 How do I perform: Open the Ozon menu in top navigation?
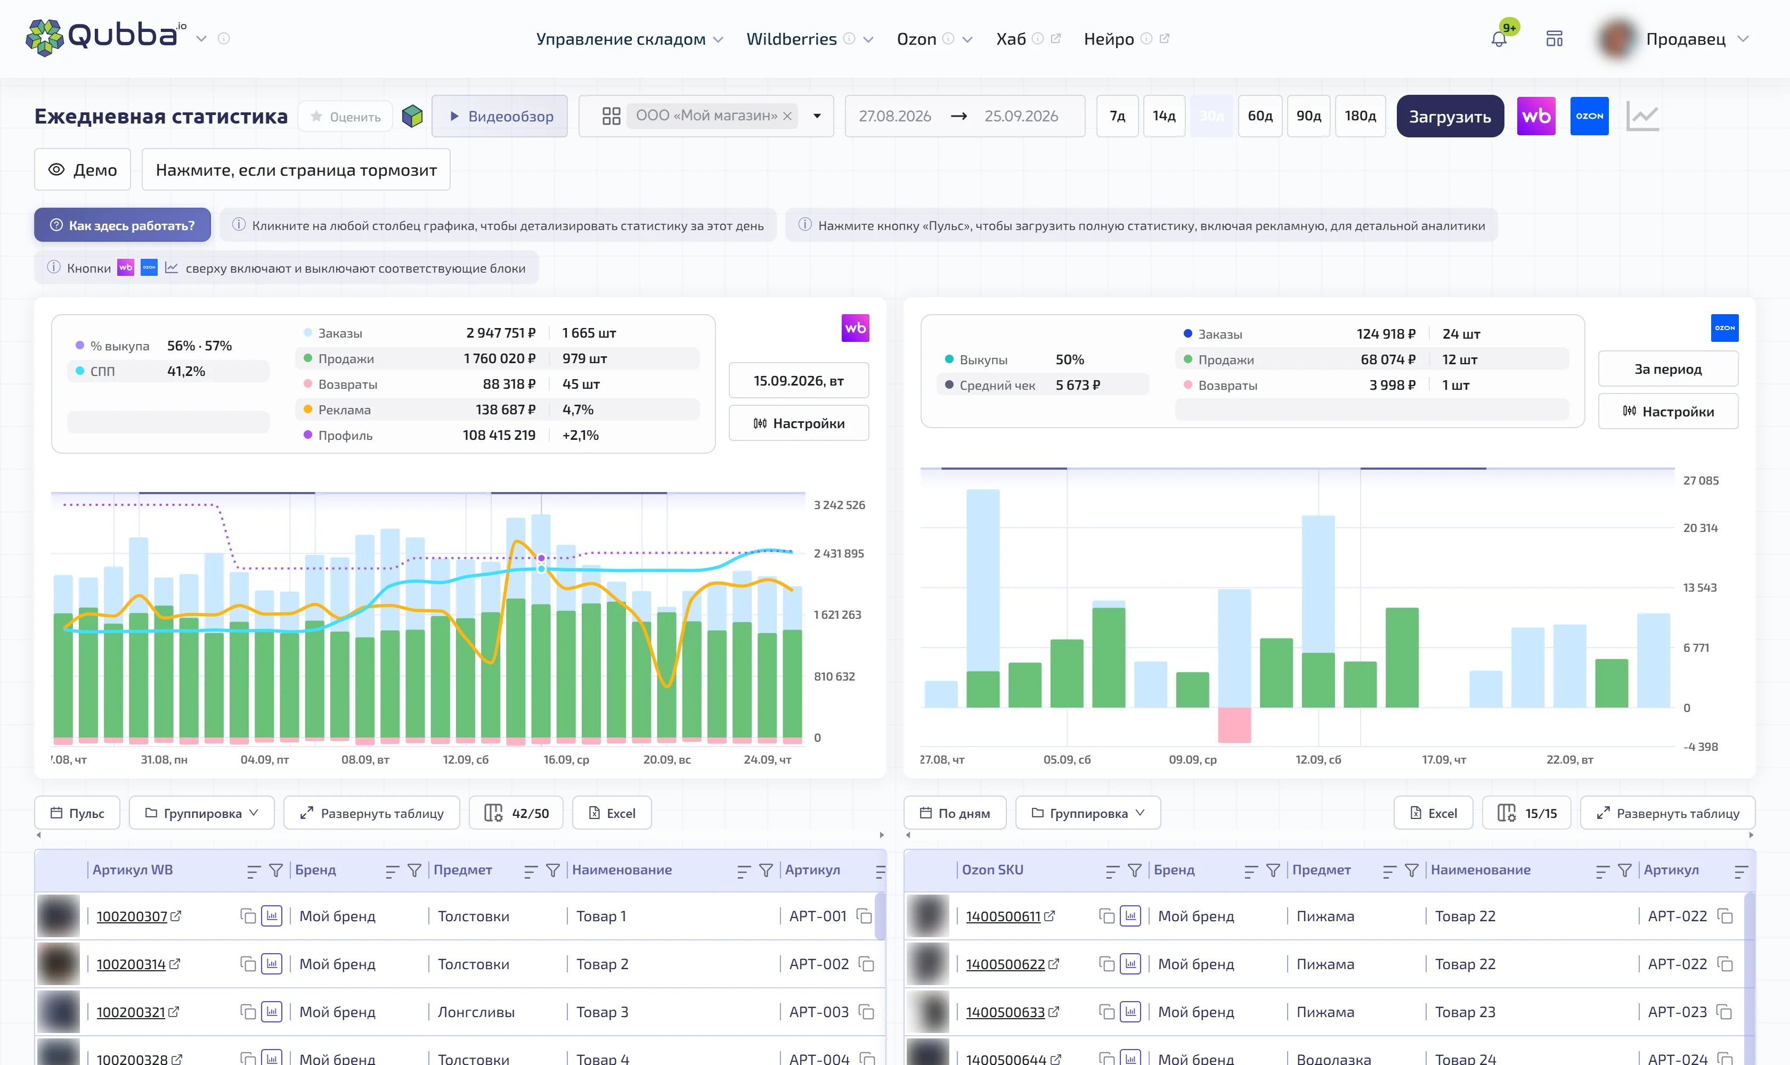[x=934, y=39]
